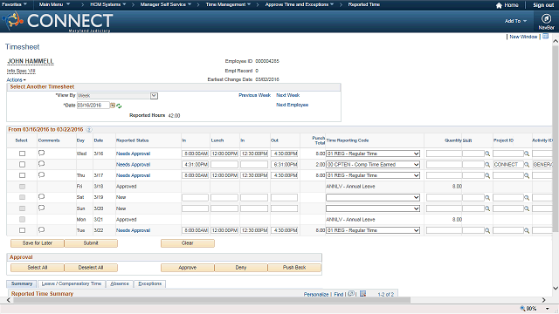The width and height of the screenshot is (559, 314).
Task: Open the Manager Self Service menu
Action: 165,4
